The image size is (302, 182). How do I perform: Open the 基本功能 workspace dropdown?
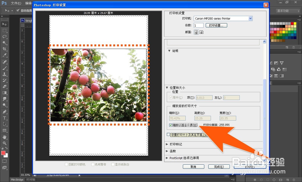coord(288,11)
